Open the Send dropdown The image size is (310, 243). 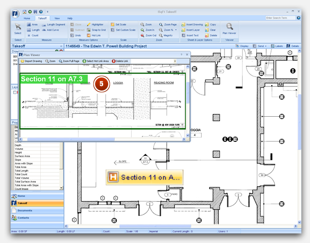coord(260,46)
